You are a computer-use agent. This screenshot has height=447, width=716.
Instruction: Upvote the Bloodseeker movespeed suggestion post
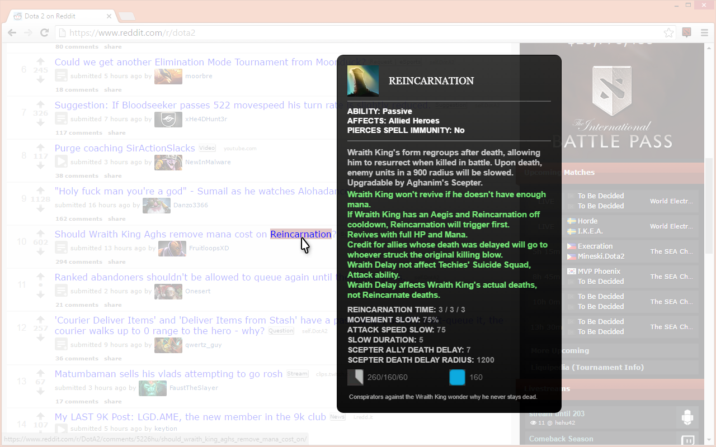click(40, 103)
